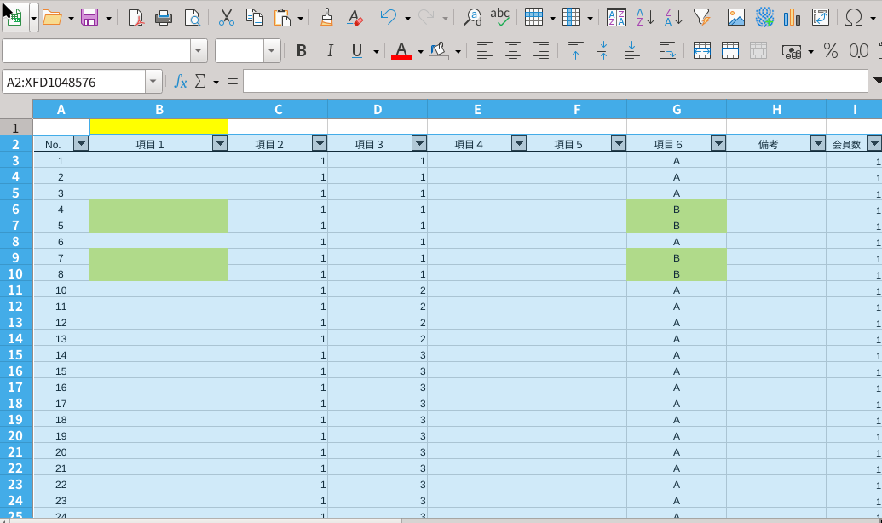Select row 11 header
Viewport: 882px width, 523px height.
point(16,290)
